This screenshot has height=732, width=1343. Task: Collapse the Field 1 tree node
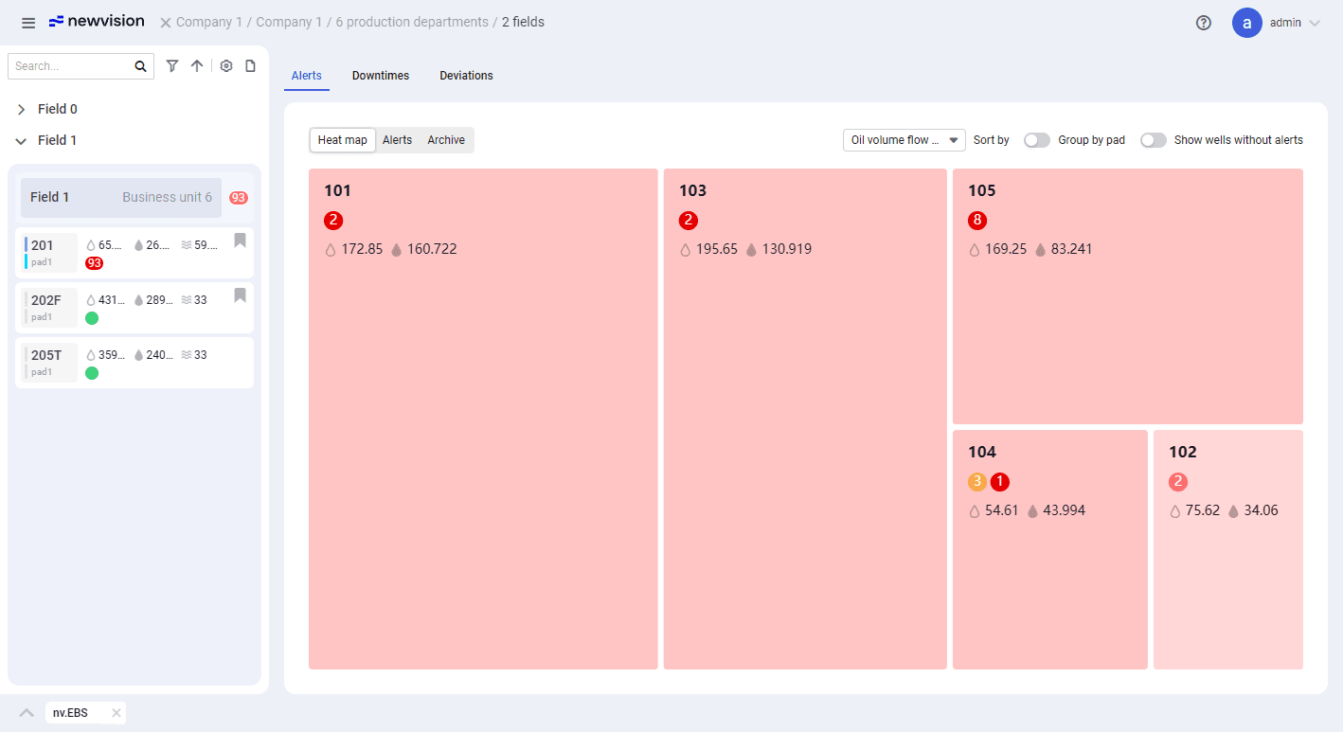[x=22, y=141]
